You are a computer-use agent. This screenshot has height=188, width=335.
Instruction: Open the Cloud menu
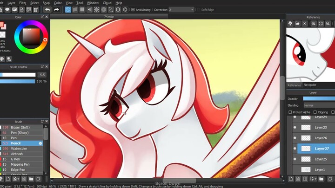(x=107, y=3)
